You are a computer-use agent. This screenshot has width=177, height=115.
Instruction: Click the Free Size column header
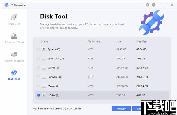141,41
